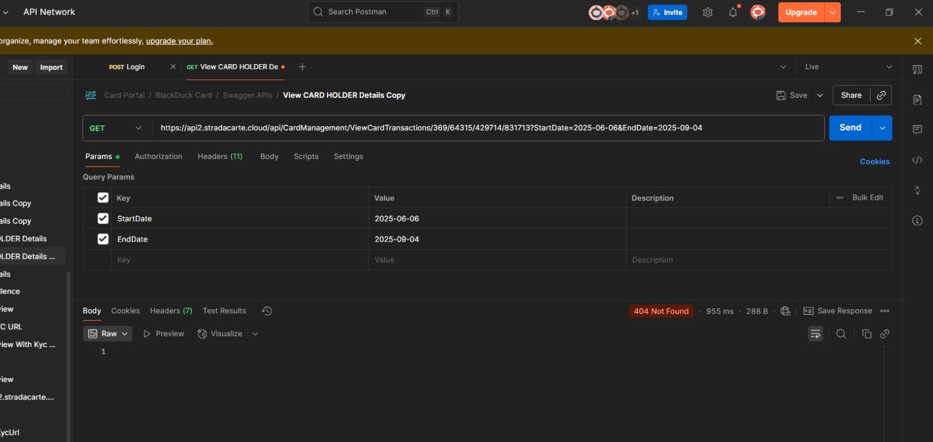933x442 pixels.
Task: Click the Upgrade button
Action: tap(801, 12)
